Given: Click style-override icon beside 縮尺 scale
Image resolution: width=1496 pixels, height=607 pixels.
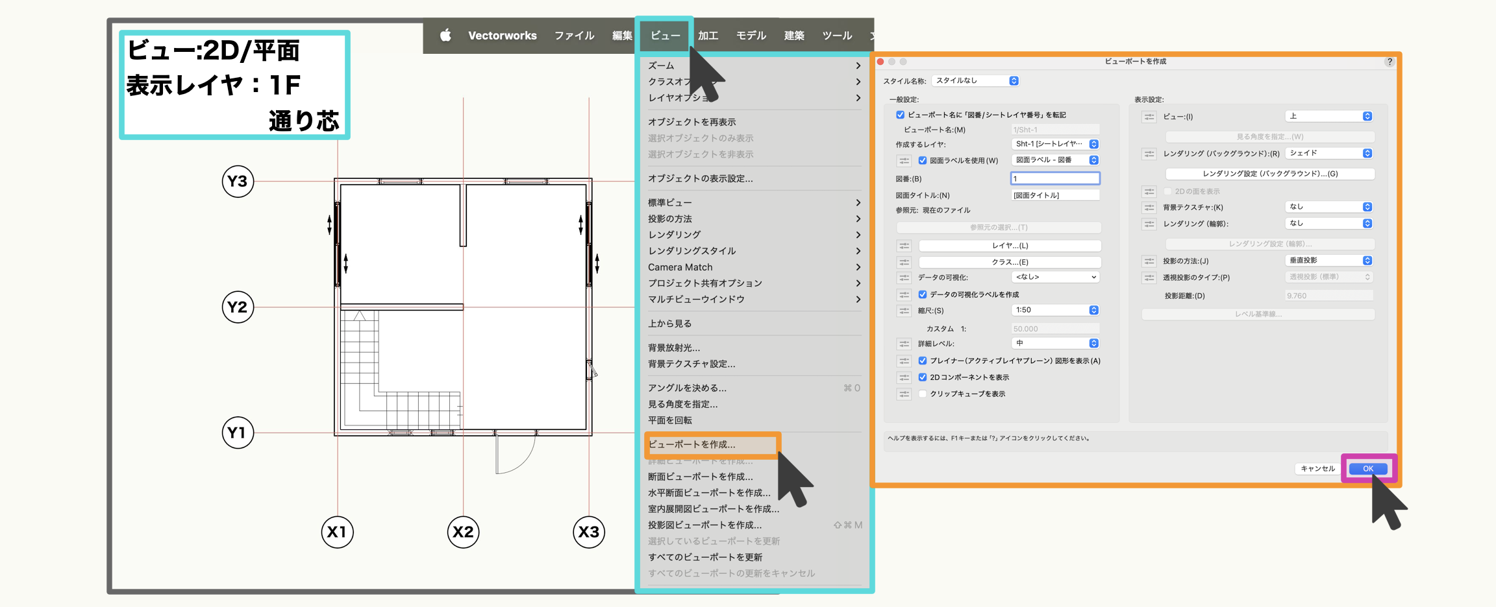Looking at the screenshot, I should point(904,311).
